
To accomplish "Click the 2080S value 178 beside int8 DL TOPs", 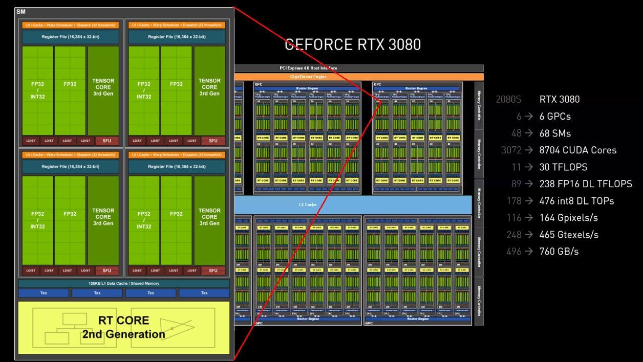I will click(x=513, y=200).
